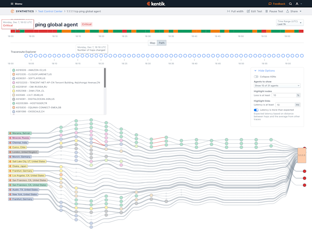This screenshot has width=312, height=230.
Task: Open the Share dropdown
Action: [x=294, y=11]
